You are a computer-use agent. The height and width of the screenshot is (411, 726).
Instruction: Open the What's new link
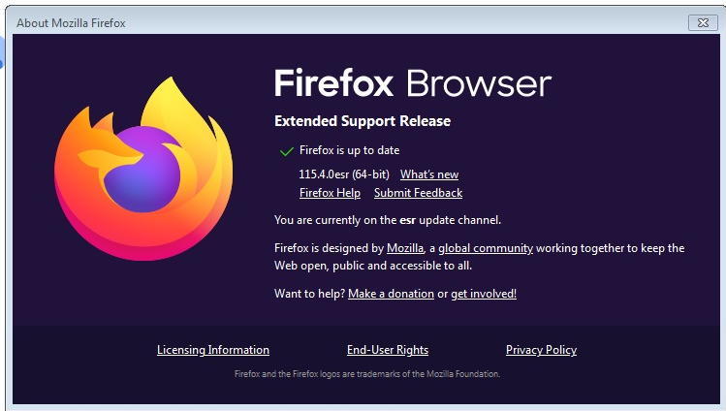click(x=429, y=174)
